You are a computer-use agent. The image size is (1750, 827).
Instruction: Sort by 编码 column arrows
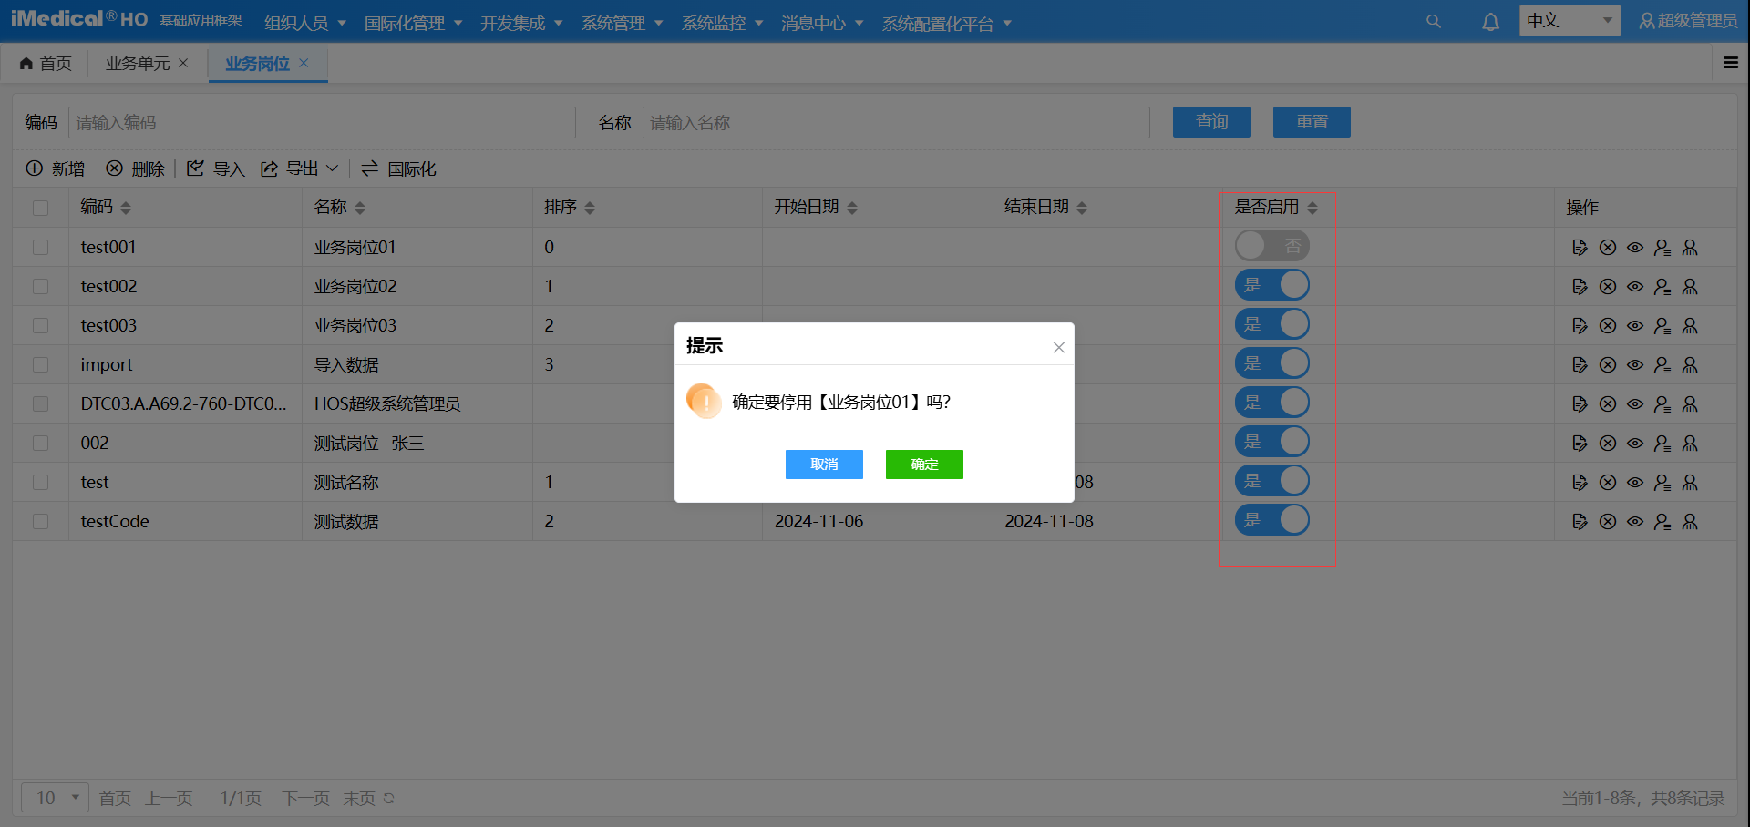point(126,208)
